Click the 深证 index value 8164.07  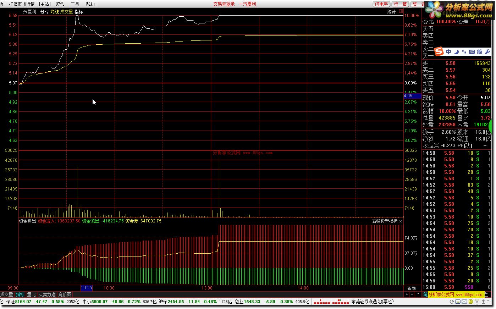point(23,302)
